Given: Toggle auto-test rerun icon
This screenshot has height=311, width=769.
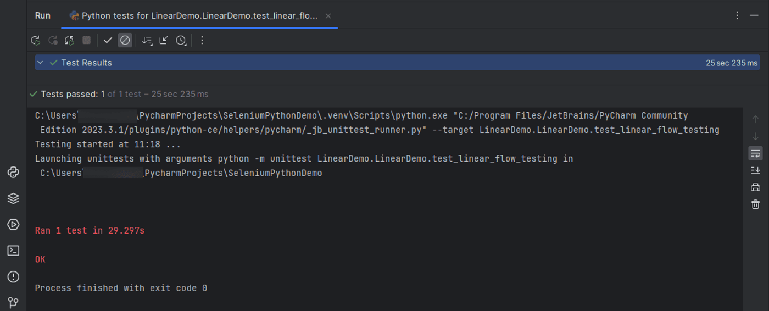Looking at the screenshot, I should coord(69,40).
